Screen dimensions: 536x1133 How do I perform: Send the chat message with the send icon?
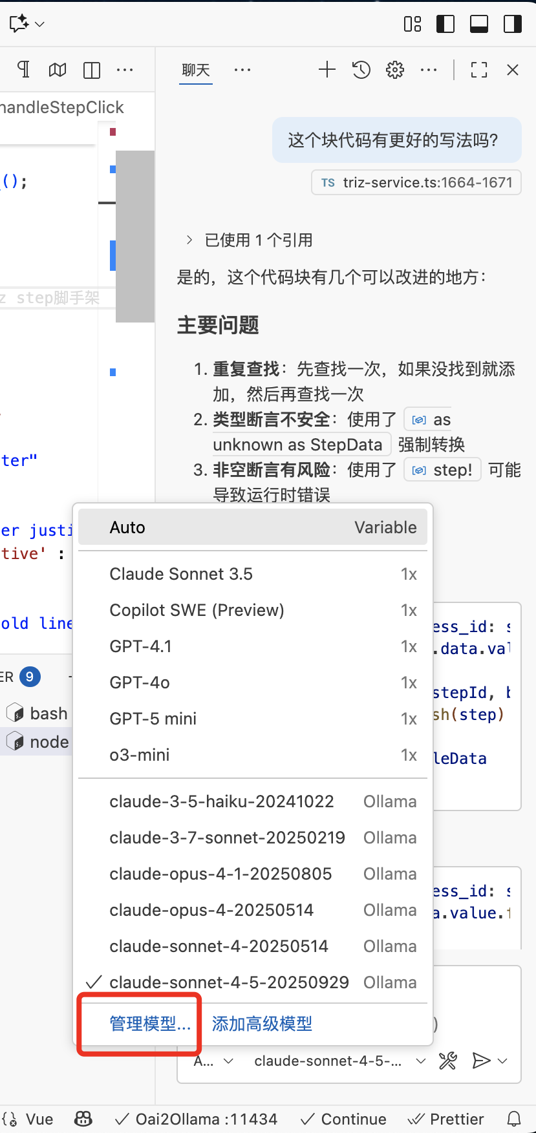481,1061
